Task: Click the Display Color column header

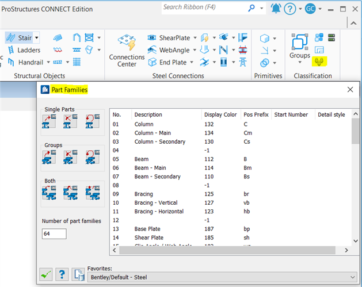Action: pos(220,114)
